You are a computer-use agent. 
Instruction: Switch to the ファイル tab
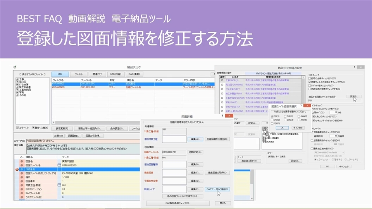pyautogui.click(x=78, y=74)
